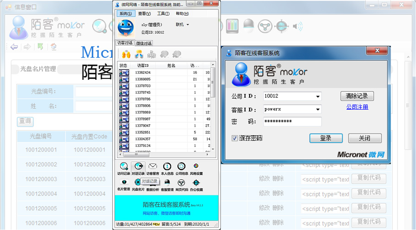Screen dimensions: 416x230
Task: Open 办公收藏 office favorites icon
Action: pyautogui.click(x=196, y=182)
